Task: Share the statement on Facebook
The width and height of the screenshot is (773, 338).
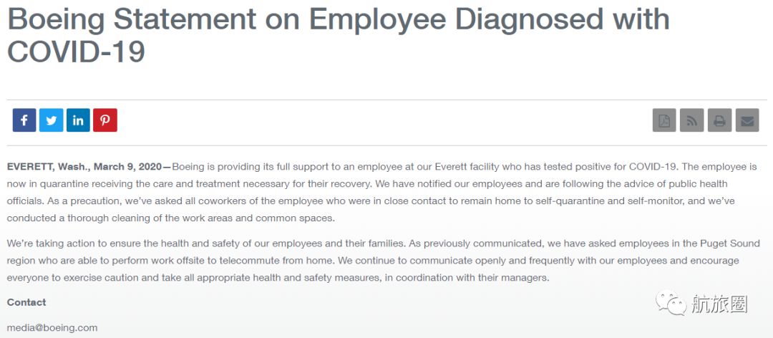Action: (x=24, y=120)
